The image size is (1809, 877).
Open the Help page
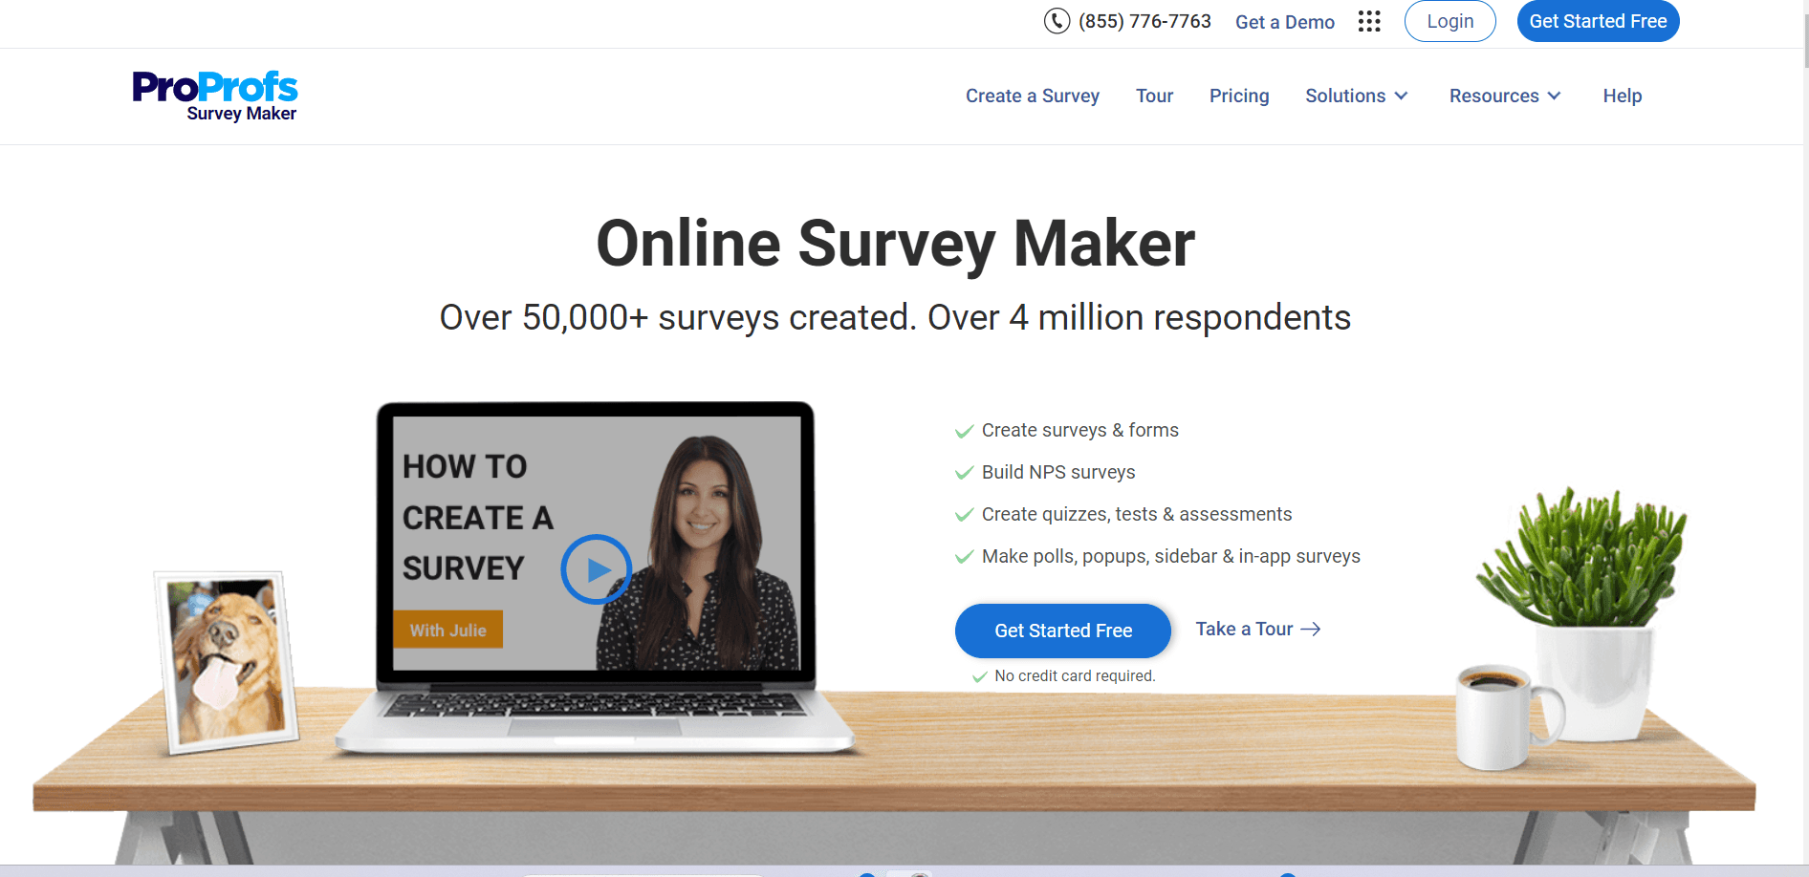tap(1623, 96)
